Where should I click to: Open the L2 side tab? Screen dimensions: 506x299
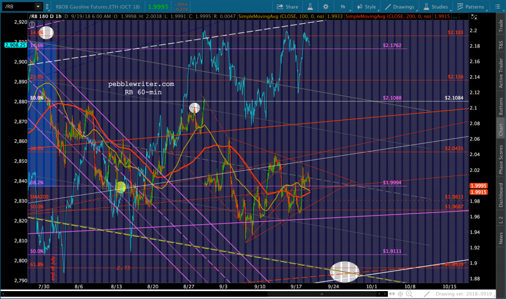[501, 220]
